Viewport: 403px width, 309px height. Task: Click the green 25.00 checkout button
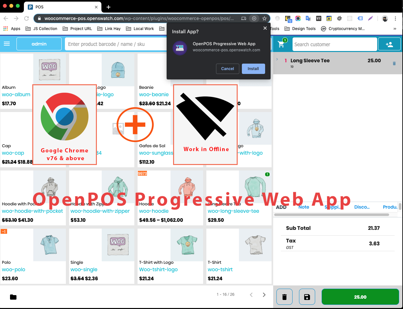[360, 297]
